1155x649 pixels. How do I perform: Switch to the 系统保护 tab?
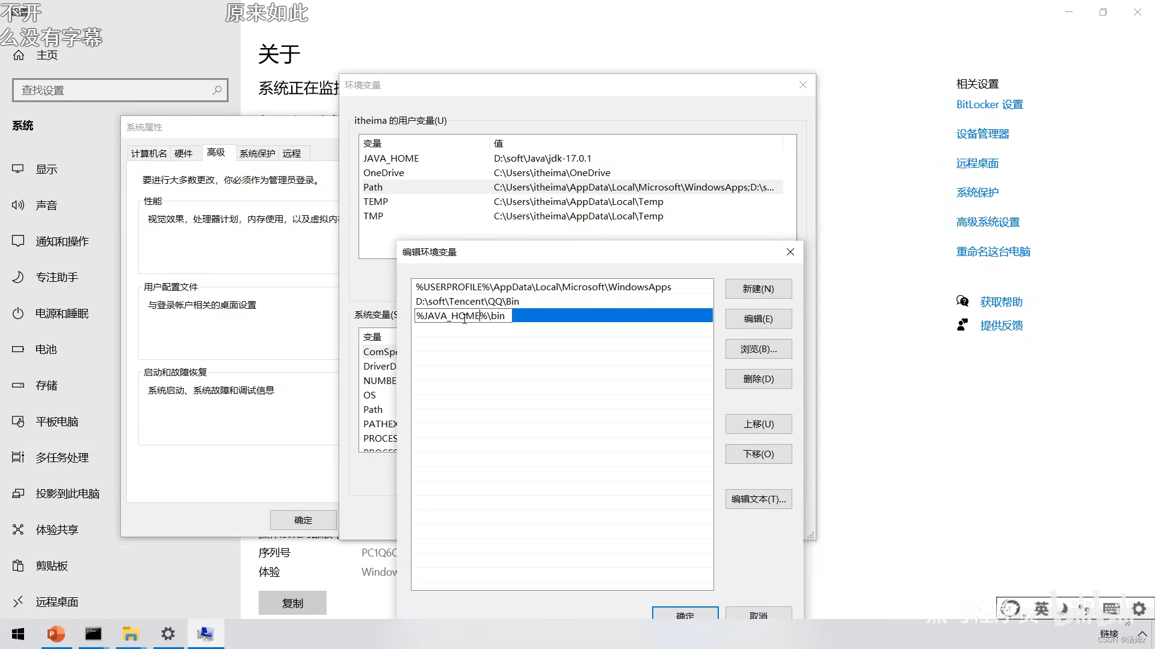point(257,153)
